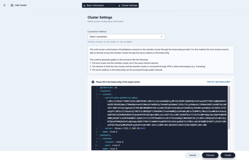Click the server URL line in kubeconfig
The width and height of the screenshot is (249, 160).
(125, 128)
